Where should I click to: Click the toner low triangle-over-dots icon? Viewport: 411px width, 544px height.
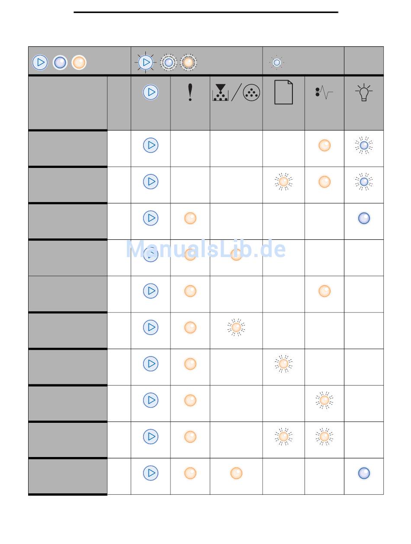(x=220, y=93)
